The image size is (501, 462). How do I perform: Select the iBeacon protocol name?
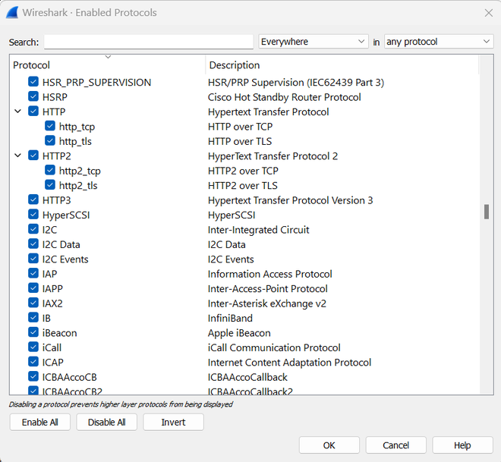[59, 333]
